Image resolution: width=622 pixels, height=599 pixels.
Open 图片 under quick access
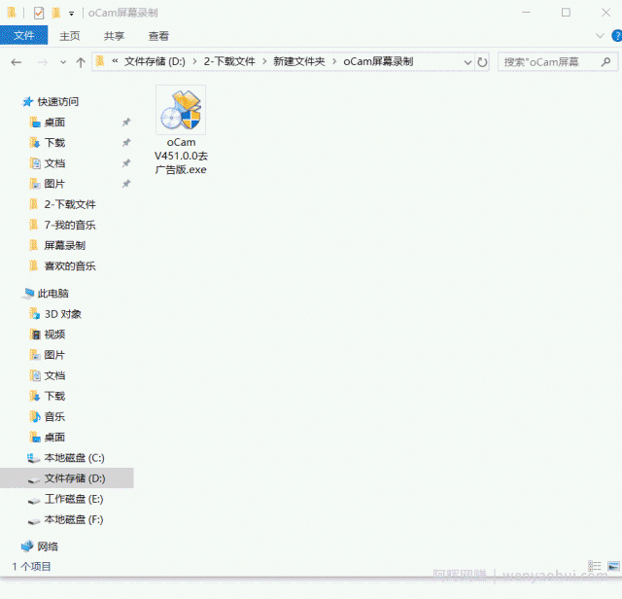tap(54, 184)
